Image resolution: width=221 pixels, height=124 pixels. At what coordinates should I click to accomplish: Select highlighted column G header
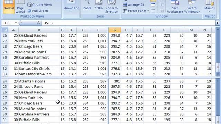coord(115,30)
